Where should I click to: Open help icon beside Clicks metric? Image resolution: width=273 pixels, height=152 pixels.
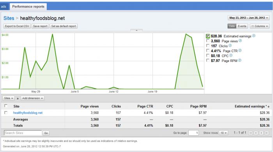tap(230, 46)
